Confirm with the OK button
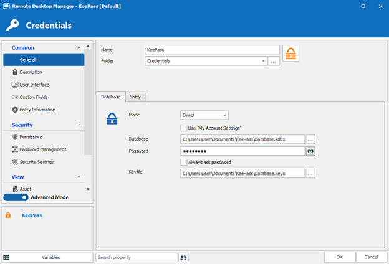This screenshot has height=264, width=389. (x=339, y=257)
